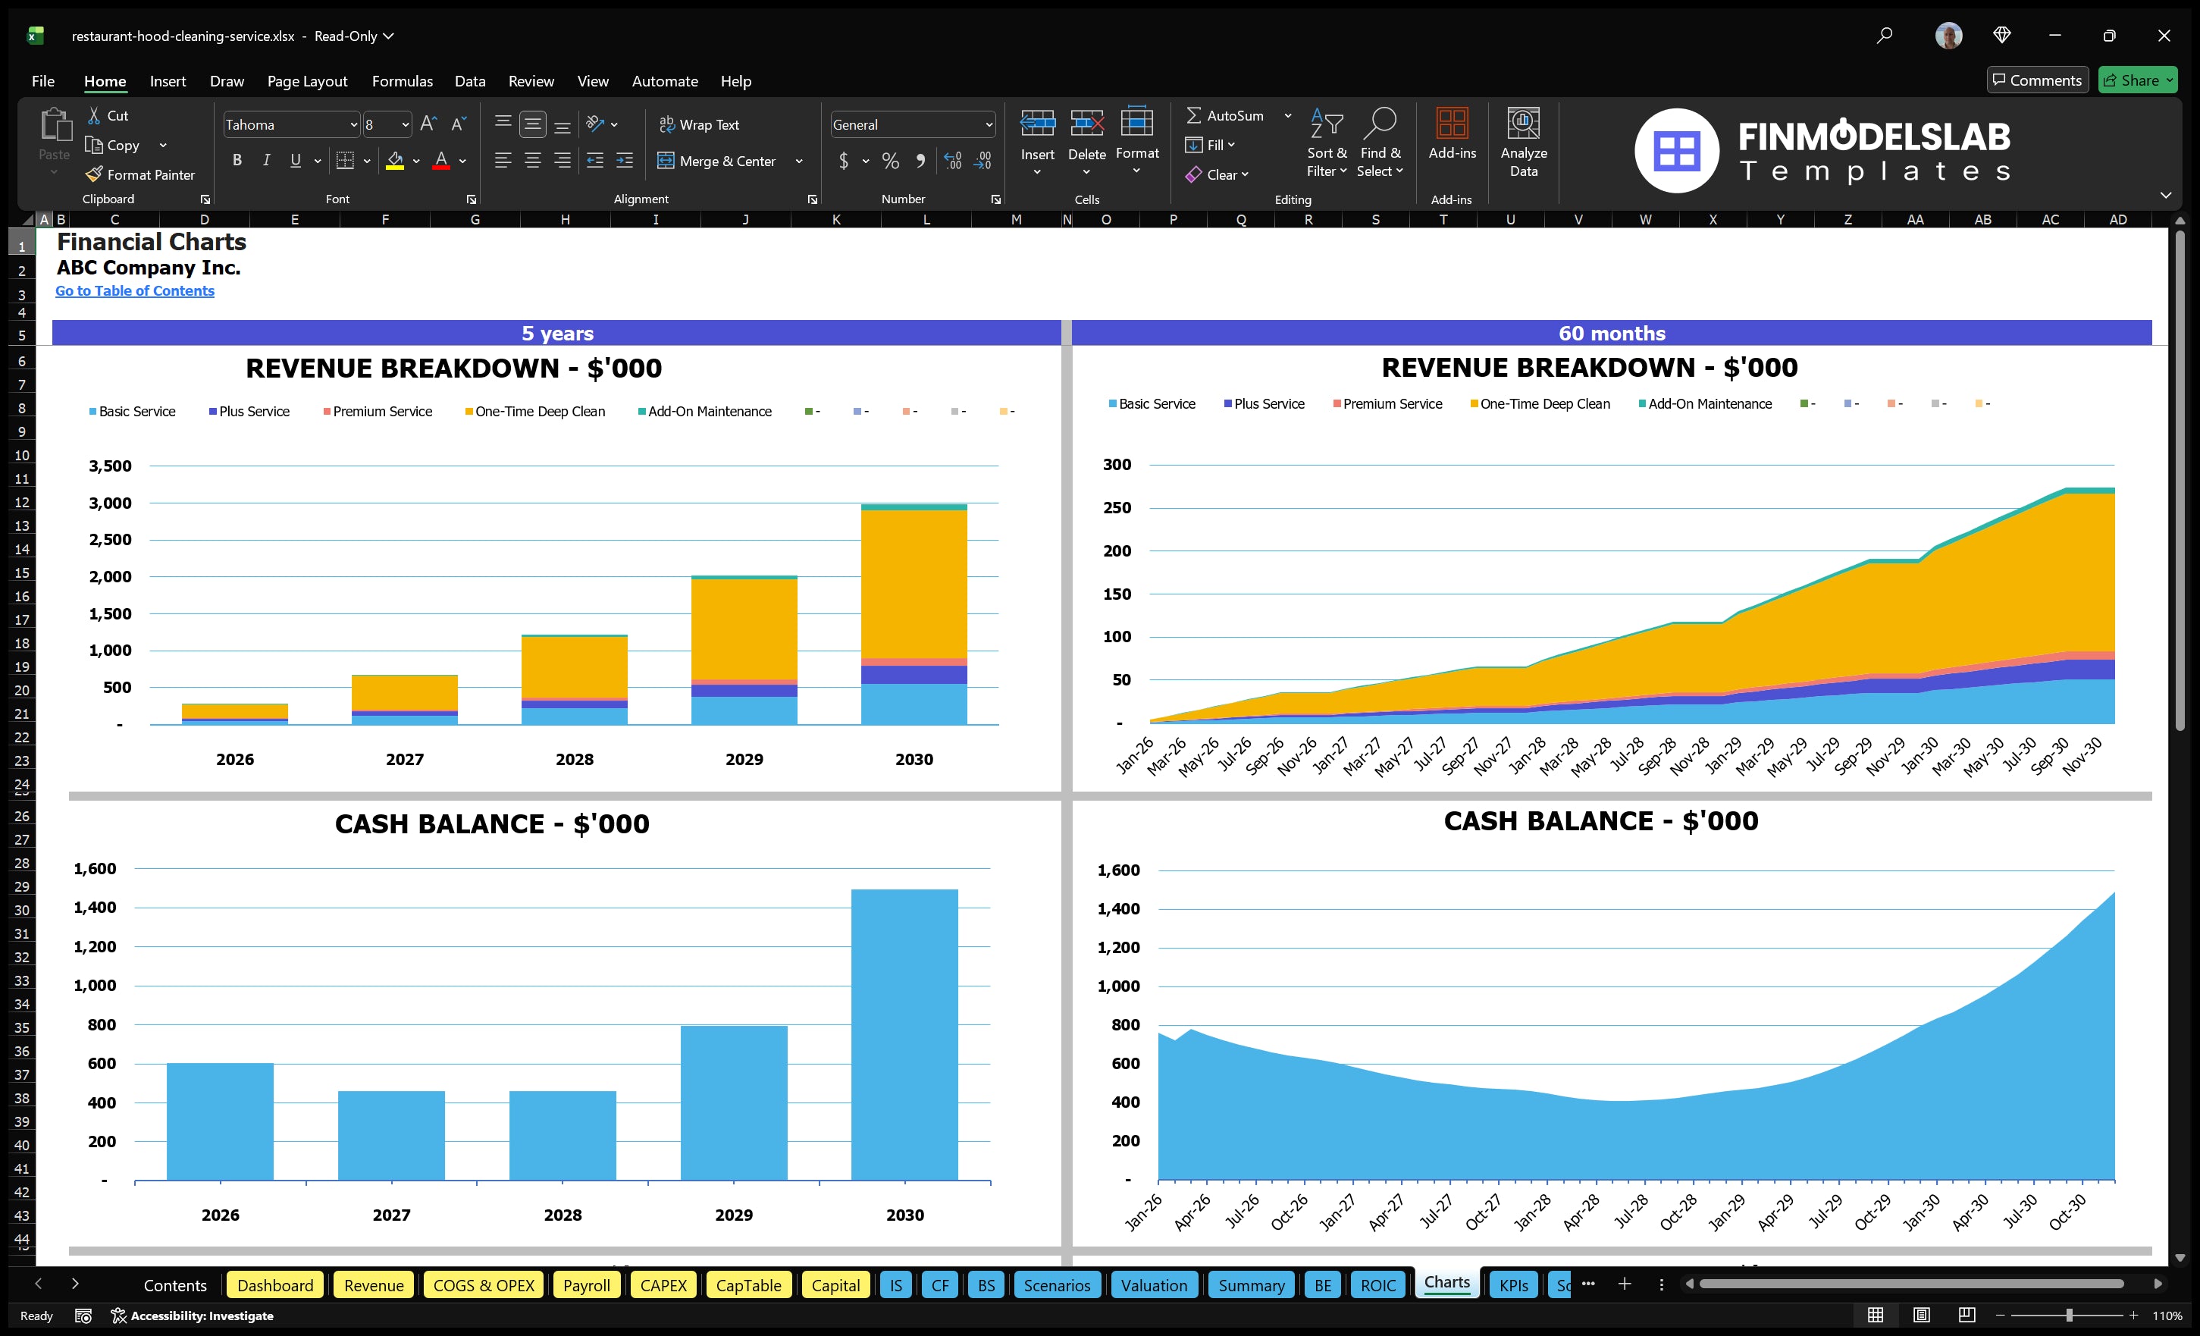Open the font name dropdown

(x=356, y=124)
